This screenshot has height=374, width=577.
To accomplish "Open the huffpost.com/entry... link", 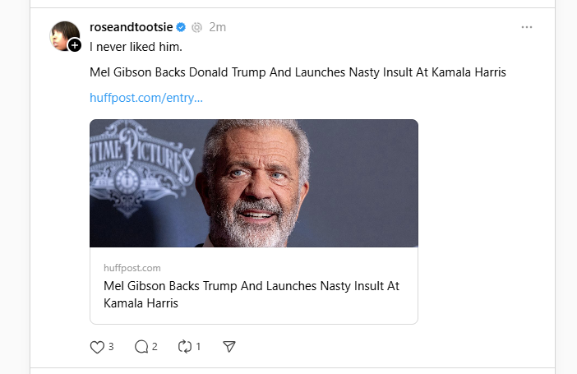I will coord(146,98).
